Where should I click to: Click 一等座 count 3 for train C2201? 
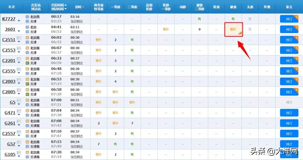click(x=115, y=61)
